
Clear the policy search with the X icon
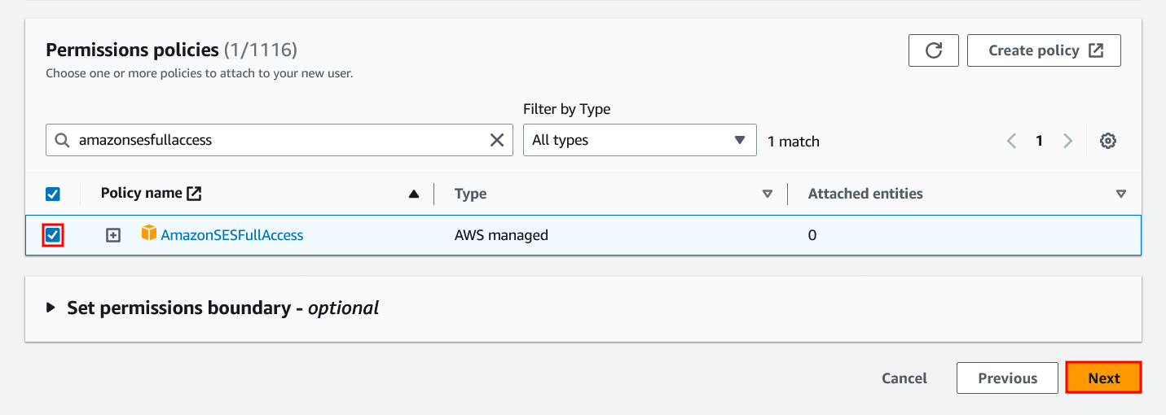click(x=496, y=140)
